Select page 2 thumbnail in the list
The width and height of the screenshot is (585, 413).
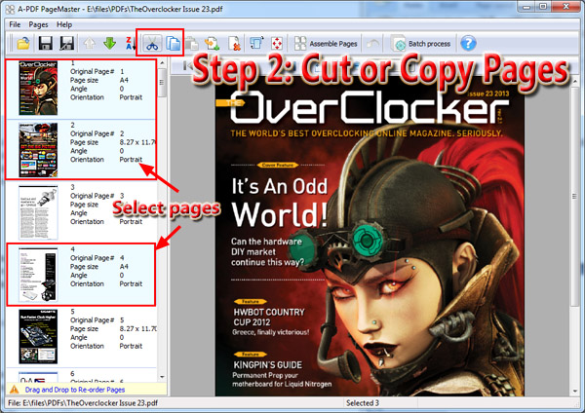(38, 150)
